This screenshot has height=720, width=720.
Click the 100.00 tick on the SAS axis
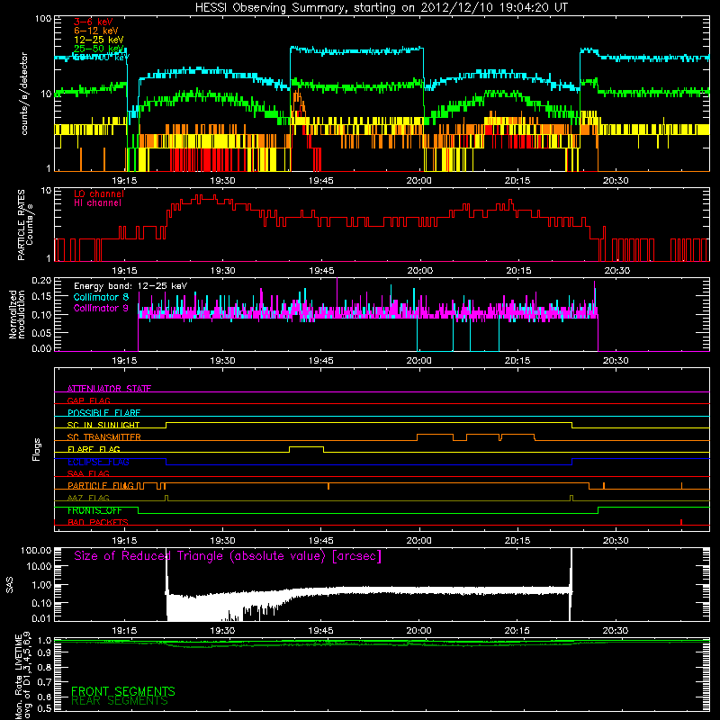pyautogui.click(x=36, y=550)
